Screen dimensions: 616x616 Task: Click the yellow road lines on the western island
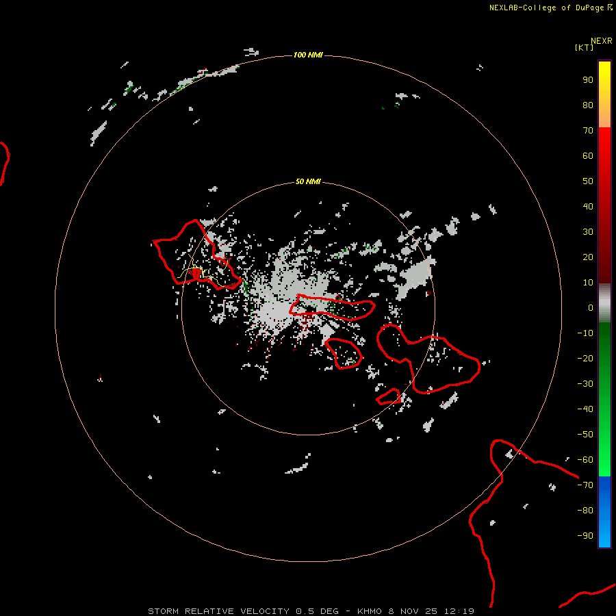tap(203, 272)
